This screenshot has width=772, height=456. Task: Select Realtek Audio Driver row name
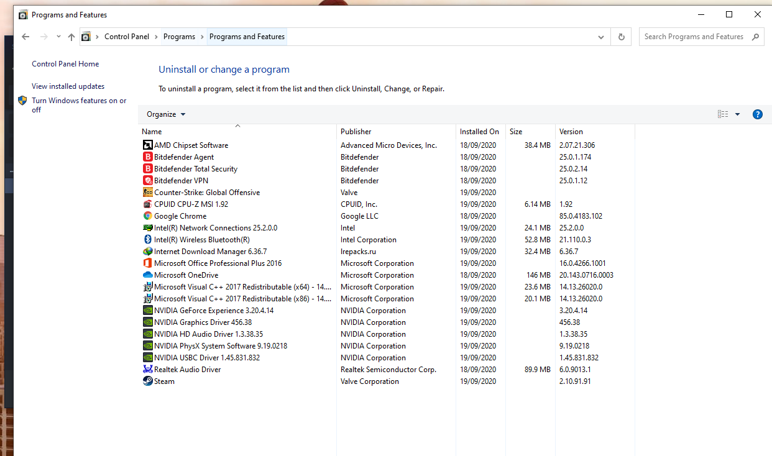click(x=188, y=370)
